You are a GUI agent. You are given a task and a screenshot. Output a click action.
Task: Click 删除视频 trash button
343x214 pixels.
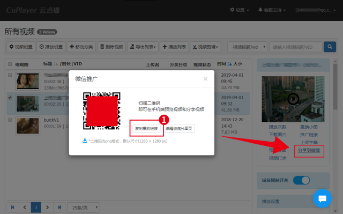111,47
